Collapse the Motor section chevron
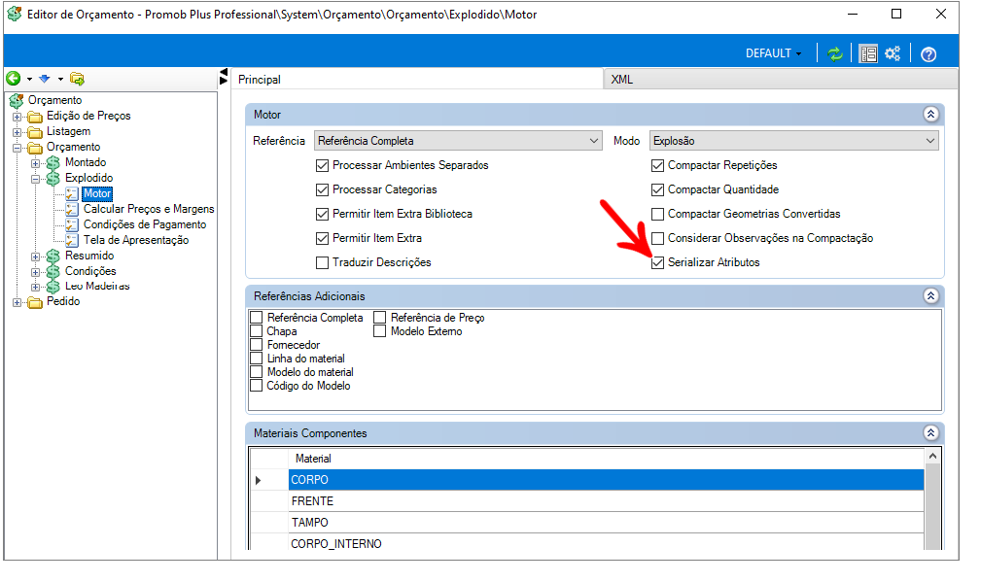This screenshot has height=582, width=981. [931, 115]
